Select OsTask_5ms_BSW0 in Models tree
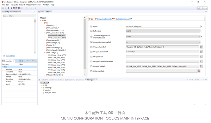Viewport: 211px width, 123px height. [58, 67]
